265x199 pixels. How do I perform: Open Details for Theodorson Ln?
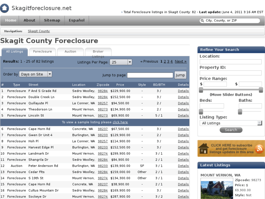point(183,110)
